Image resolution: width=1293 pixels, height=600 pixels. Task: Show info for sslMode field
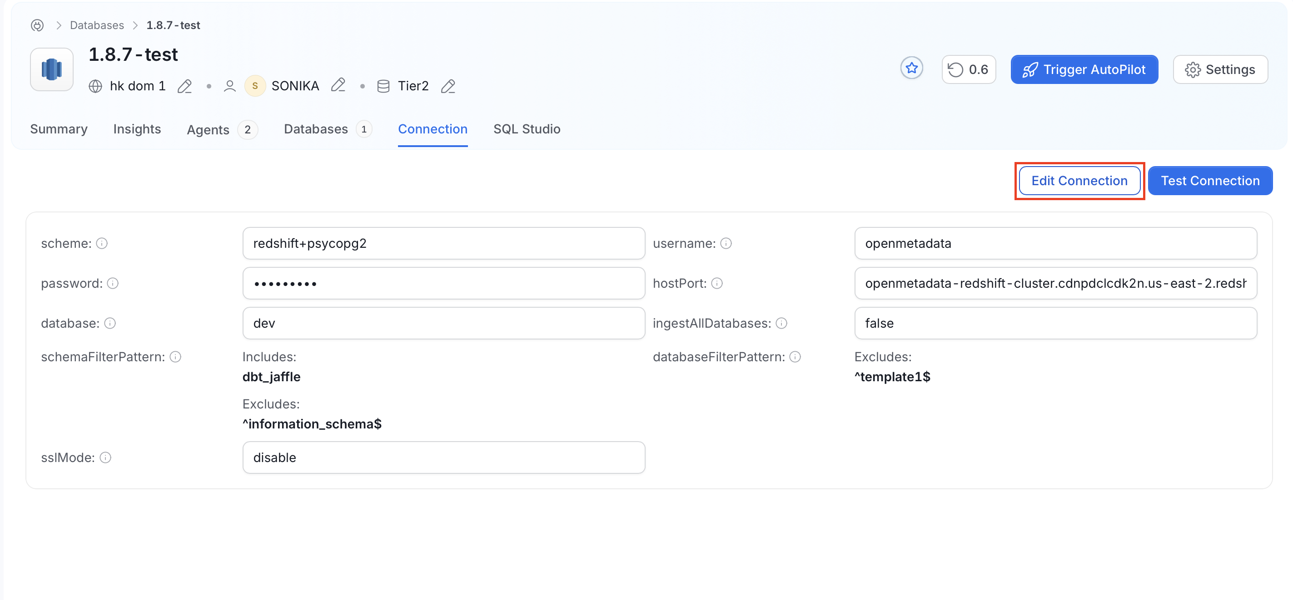coord(105,457)
